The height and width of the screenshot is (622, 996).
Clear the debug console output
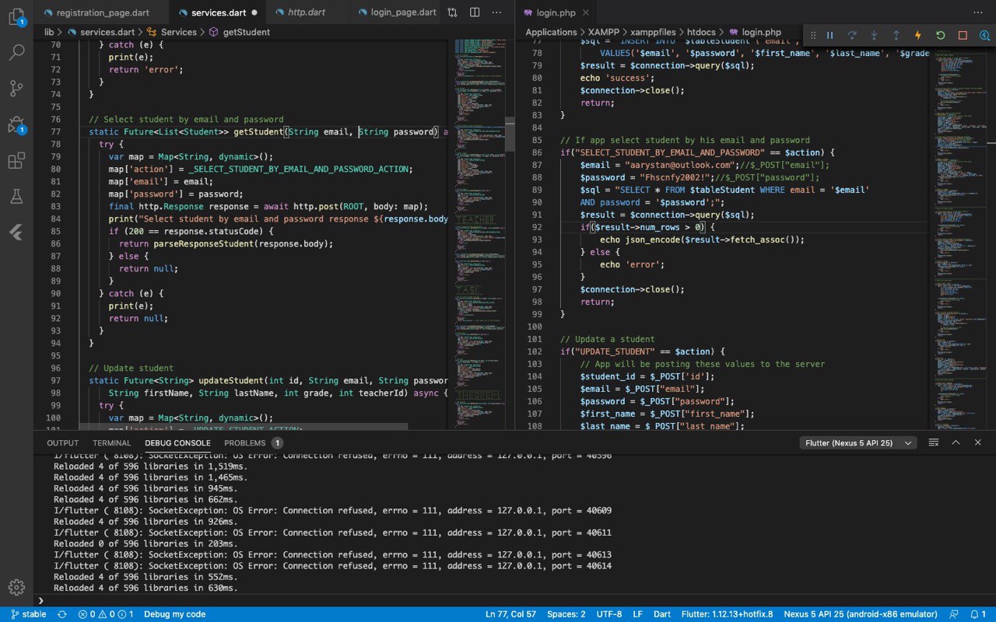(x=934, y=442)
